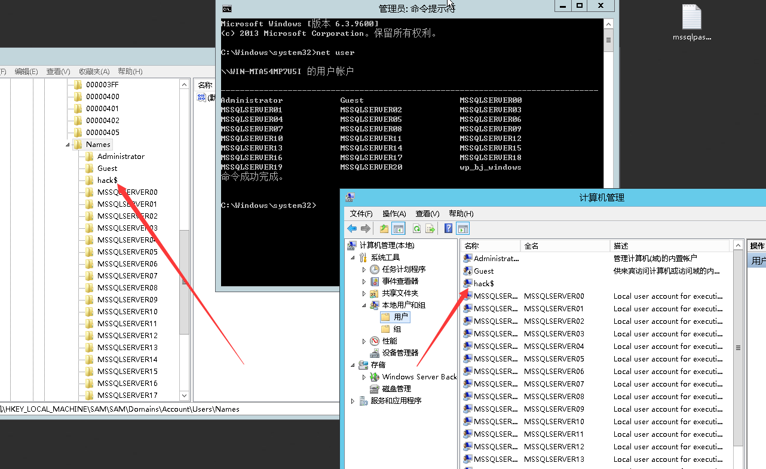Click the Administrator user icon in list

(468, 258)
